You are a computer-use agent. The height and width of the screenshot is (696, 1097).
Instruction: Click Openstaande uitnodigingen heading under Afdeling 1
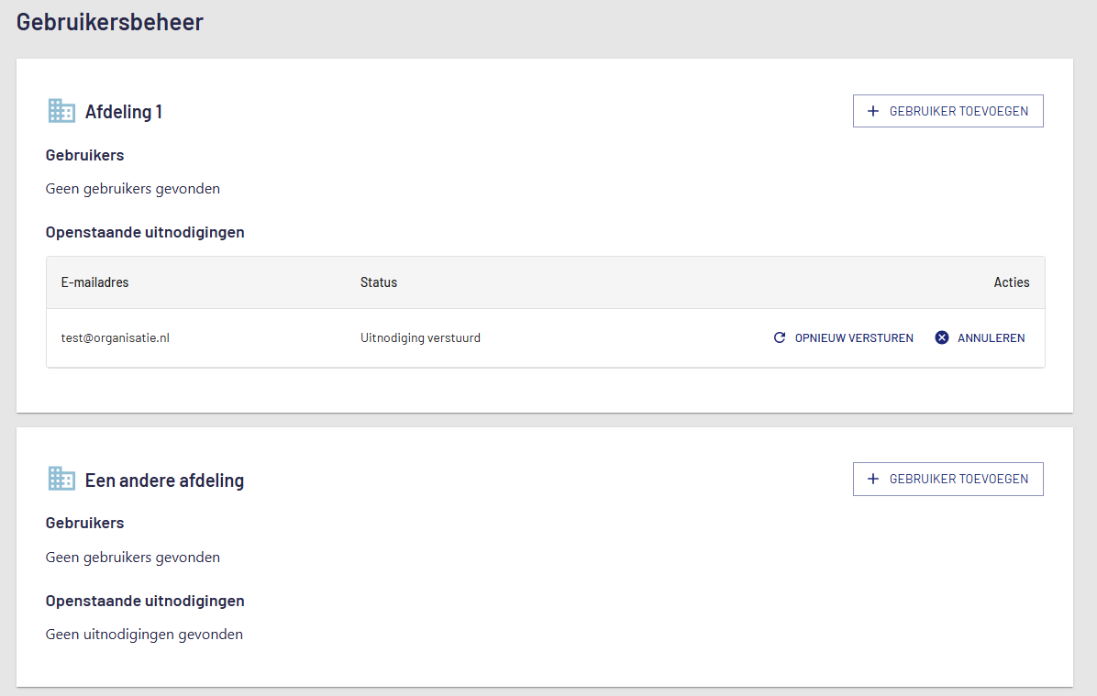tap(145, 232)
